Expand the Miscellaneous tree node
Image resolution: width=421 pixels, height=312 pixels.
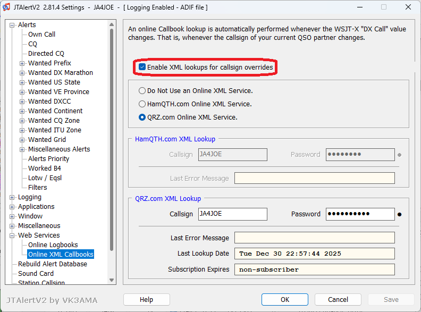[x=12, y=226]
